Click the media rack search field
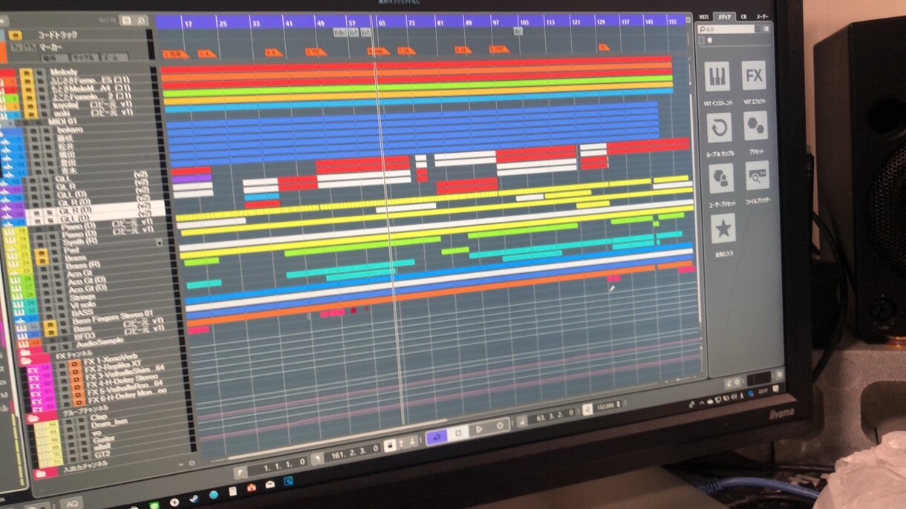This screenshot has height=509, width=906. 726,29
